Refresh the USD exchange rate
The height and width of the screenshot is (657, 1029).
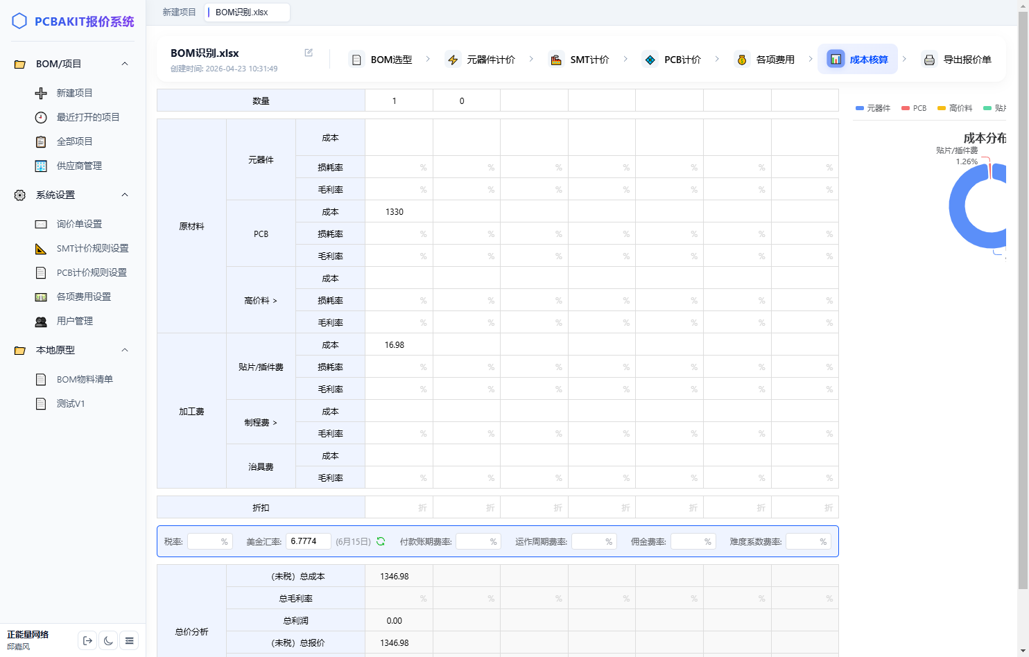381,541
